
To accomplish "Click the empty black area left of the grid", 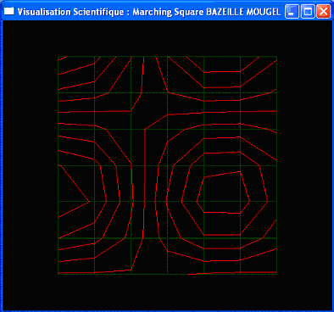I will pos(30,165).
